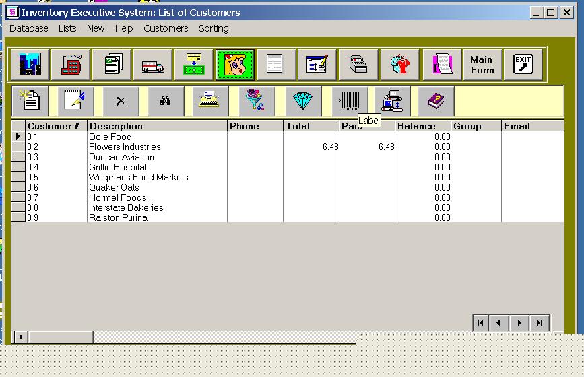Open the Database menu
The image size is (584, 377).
tap(29, 28)
